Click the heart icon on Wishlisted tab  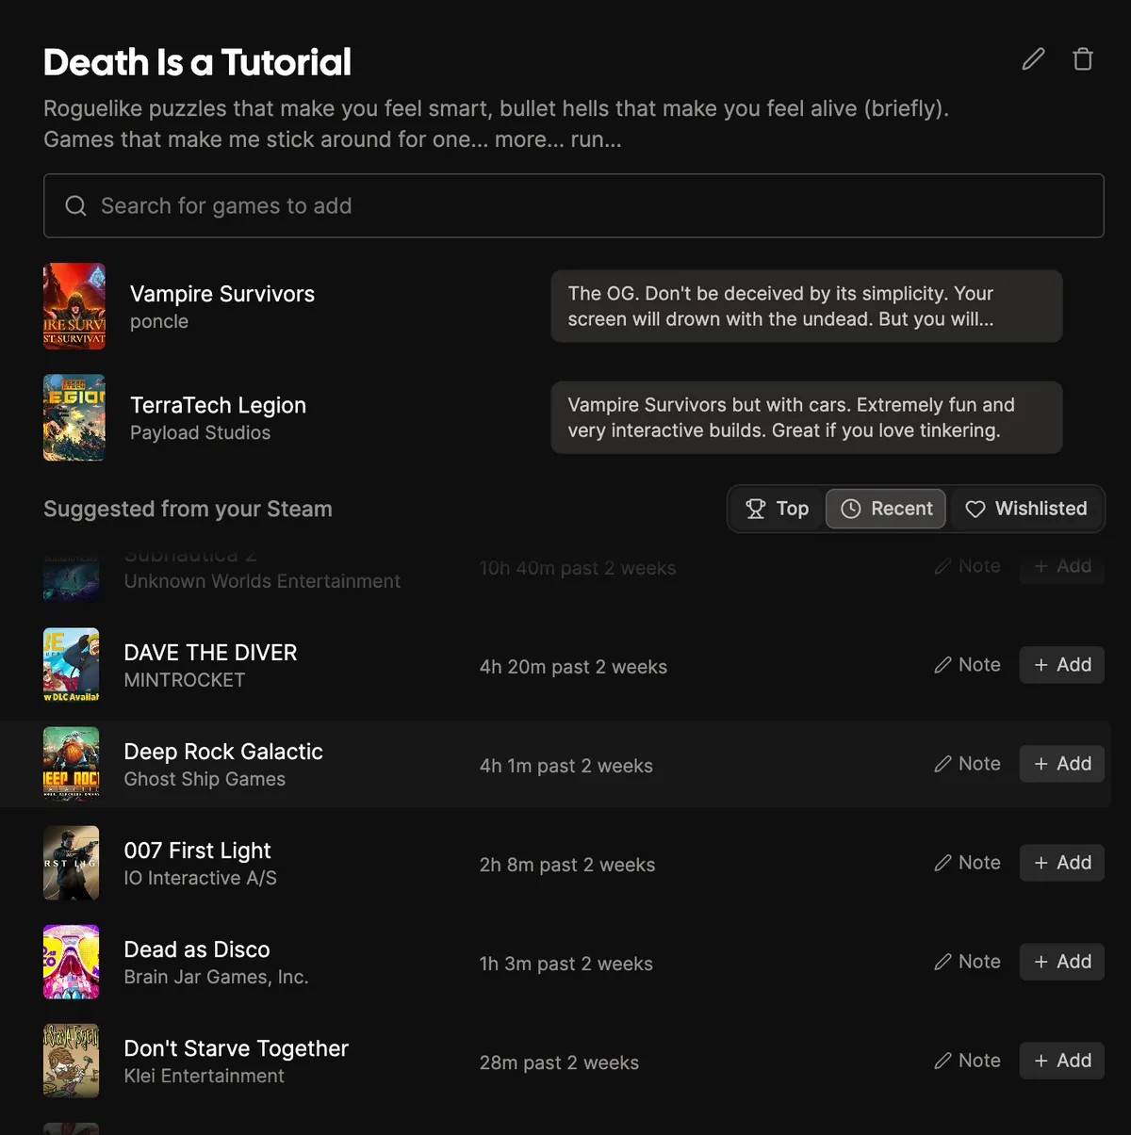click(x=975, y=509)
